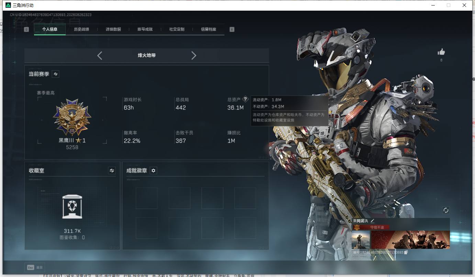Screen dimensions: 475x277
Task: Click the 击败干员 367 value
Action: (x=181, y=141)
